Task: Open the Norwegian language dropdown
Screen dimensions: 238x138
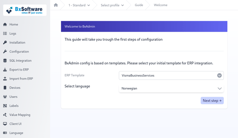Action: [171, 88]
